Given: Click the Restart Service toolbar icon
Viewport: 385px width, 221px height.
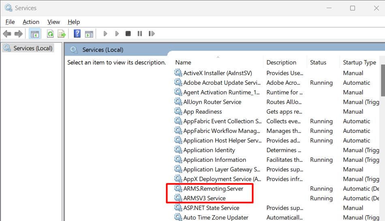Looking at the screenshot, I should [152, 34].
